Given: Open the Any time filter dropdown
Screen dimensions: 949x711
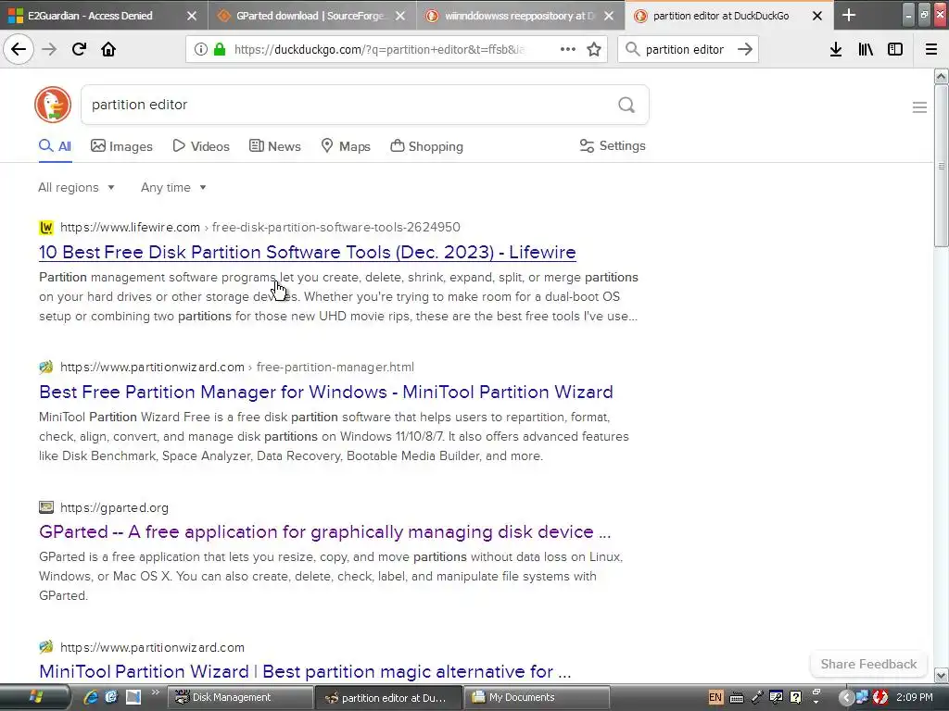Looking at the screenshot, I should click(x=173, y=187).
